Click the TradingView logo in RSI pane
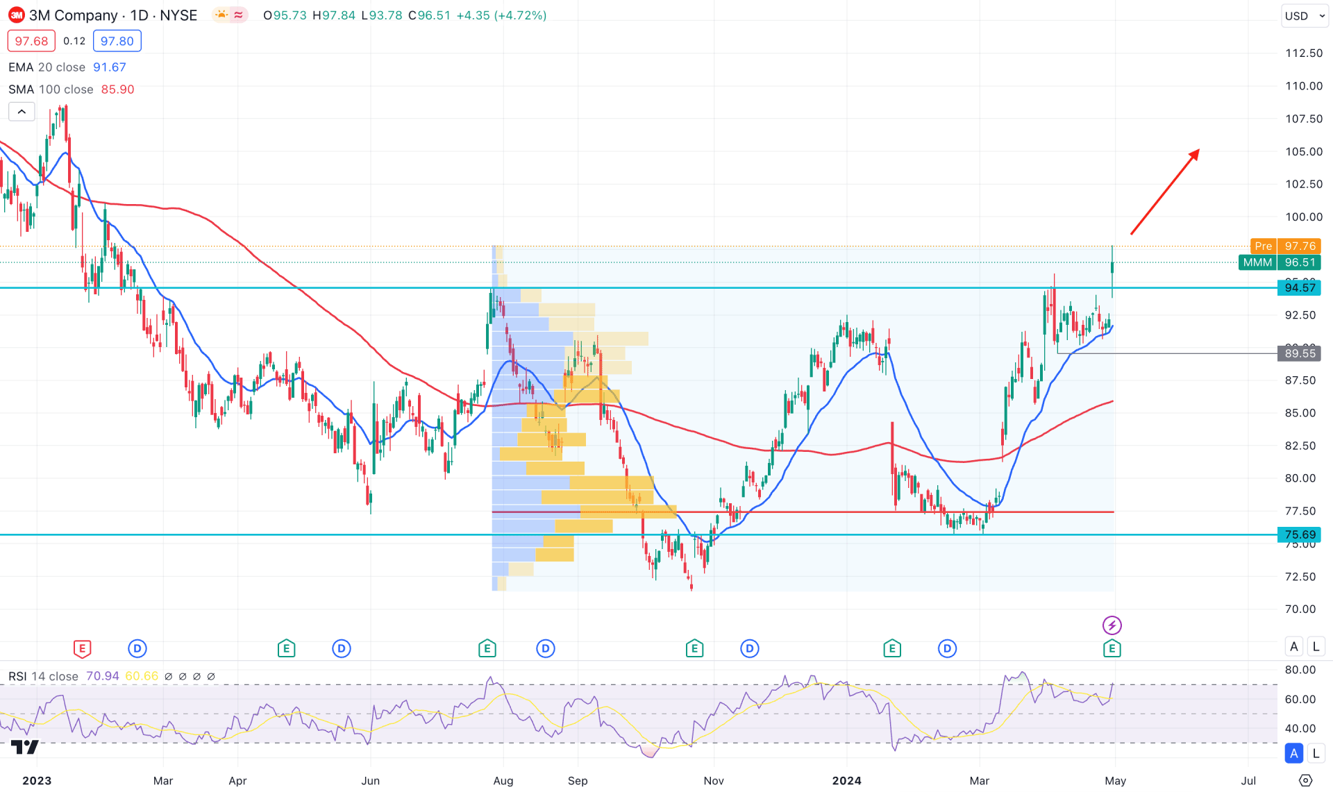 tap(25, 747)
